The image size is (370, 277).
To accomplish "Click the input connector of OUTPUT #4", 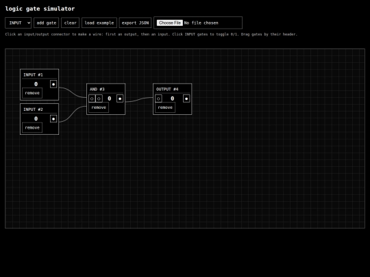I will [158, 98].
